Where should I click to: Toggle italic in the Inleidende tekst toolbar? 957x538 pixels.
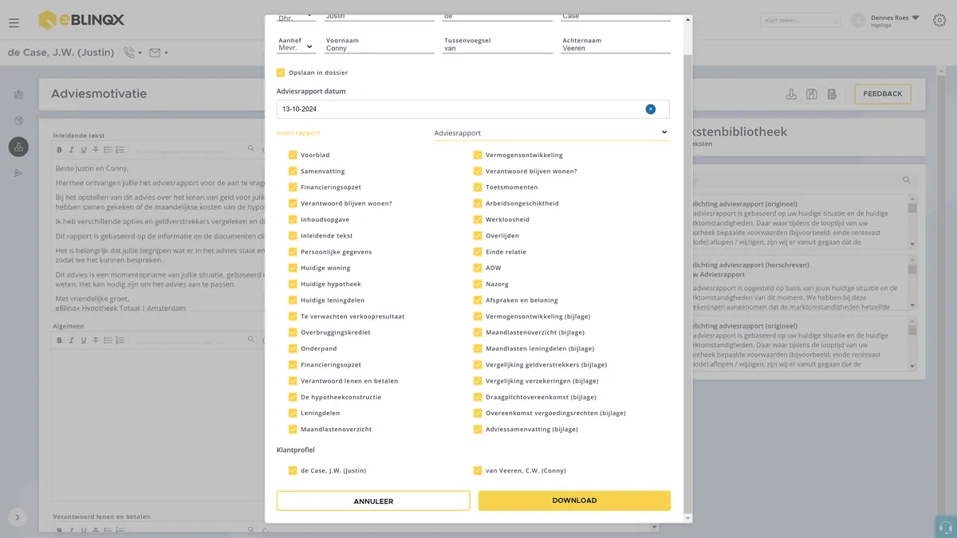71,150
